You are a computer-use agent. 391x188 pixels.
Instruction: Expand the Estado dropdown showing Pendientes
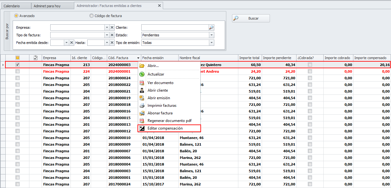point(211,35)
